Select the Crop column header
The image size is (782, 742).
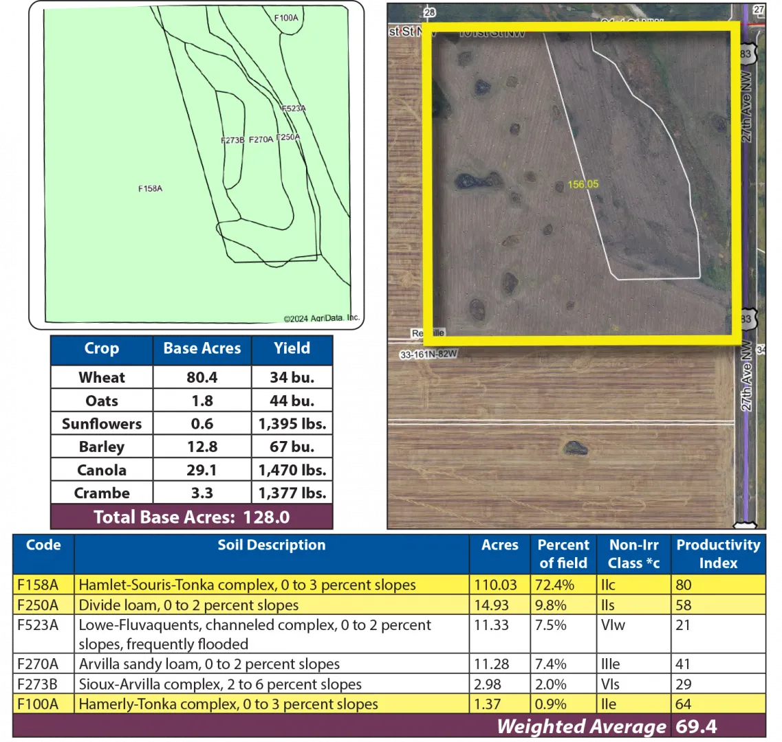[102, 348]
